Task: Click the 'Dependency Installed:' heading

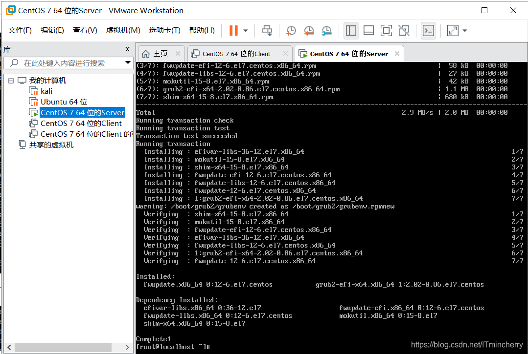Action: [177, 300]
